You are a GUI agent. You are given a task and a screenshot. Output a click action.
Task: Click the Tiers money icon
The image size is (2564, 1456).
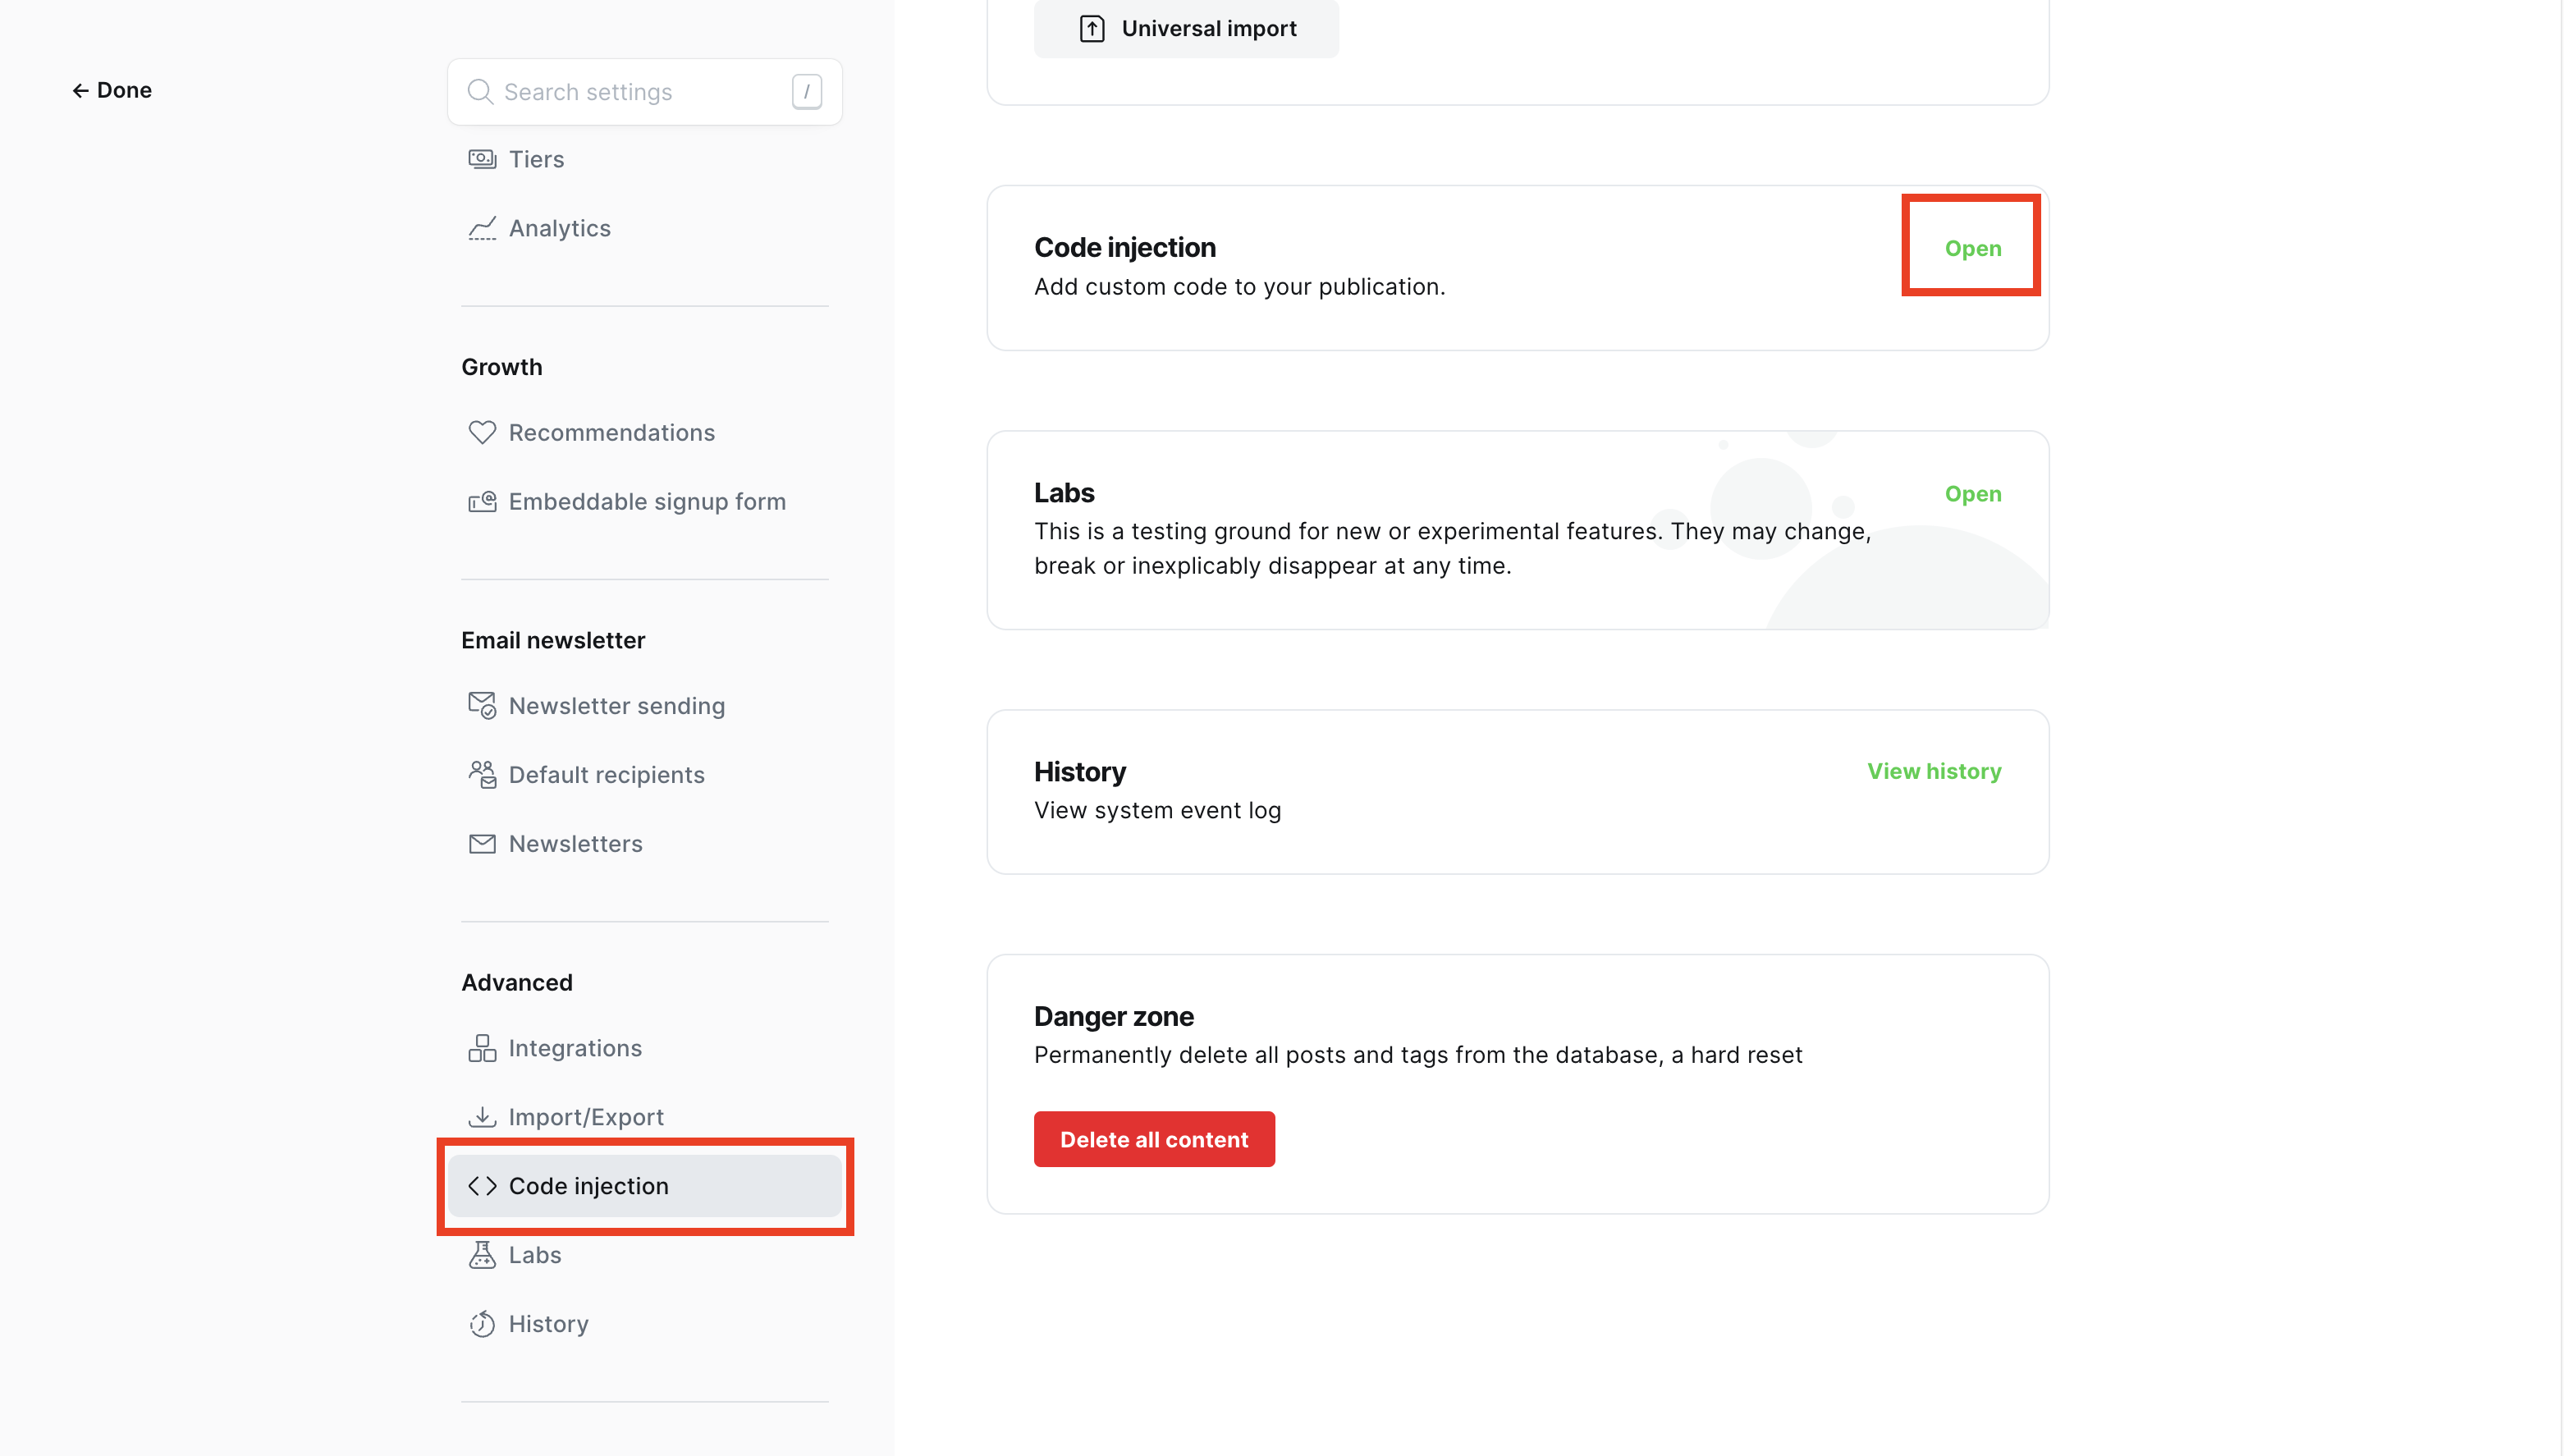[x=482, y=159]
